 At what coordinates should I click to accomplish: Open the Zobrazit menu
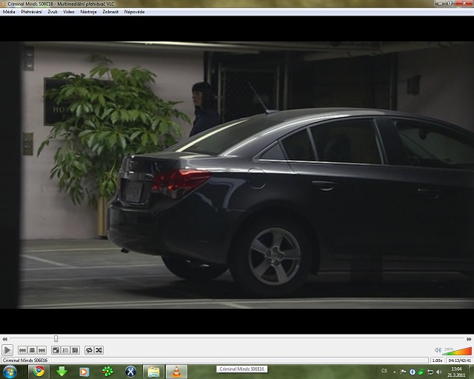click(x=110, y=12)
